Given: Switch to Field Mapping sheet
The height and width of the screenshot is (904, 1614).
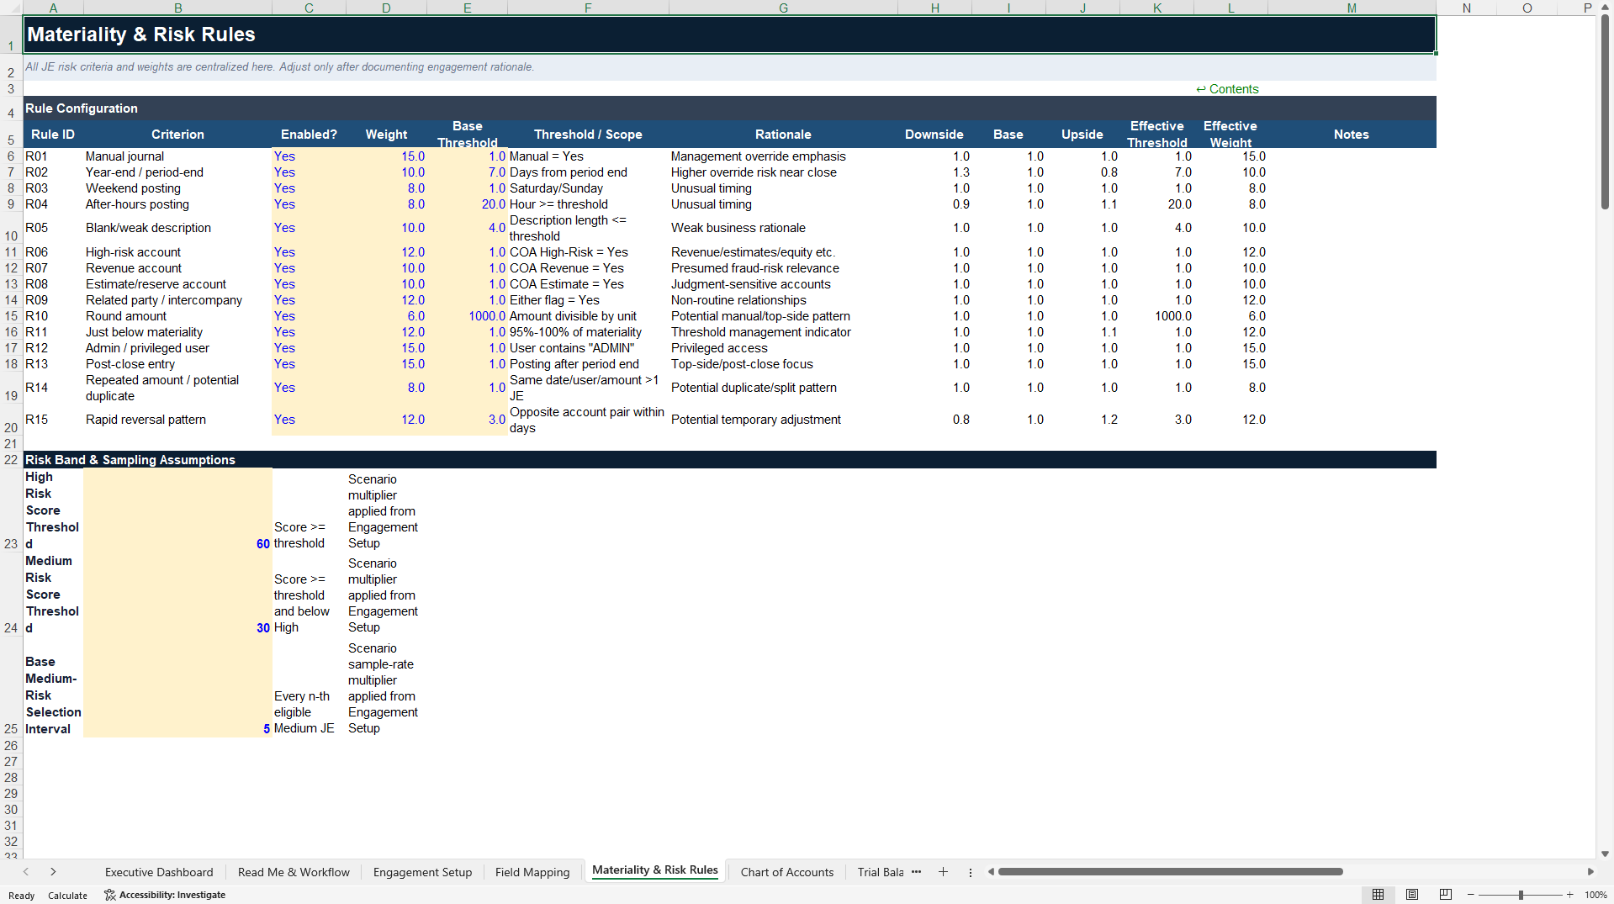Looking at the screenshot, I should pos(532,872).
